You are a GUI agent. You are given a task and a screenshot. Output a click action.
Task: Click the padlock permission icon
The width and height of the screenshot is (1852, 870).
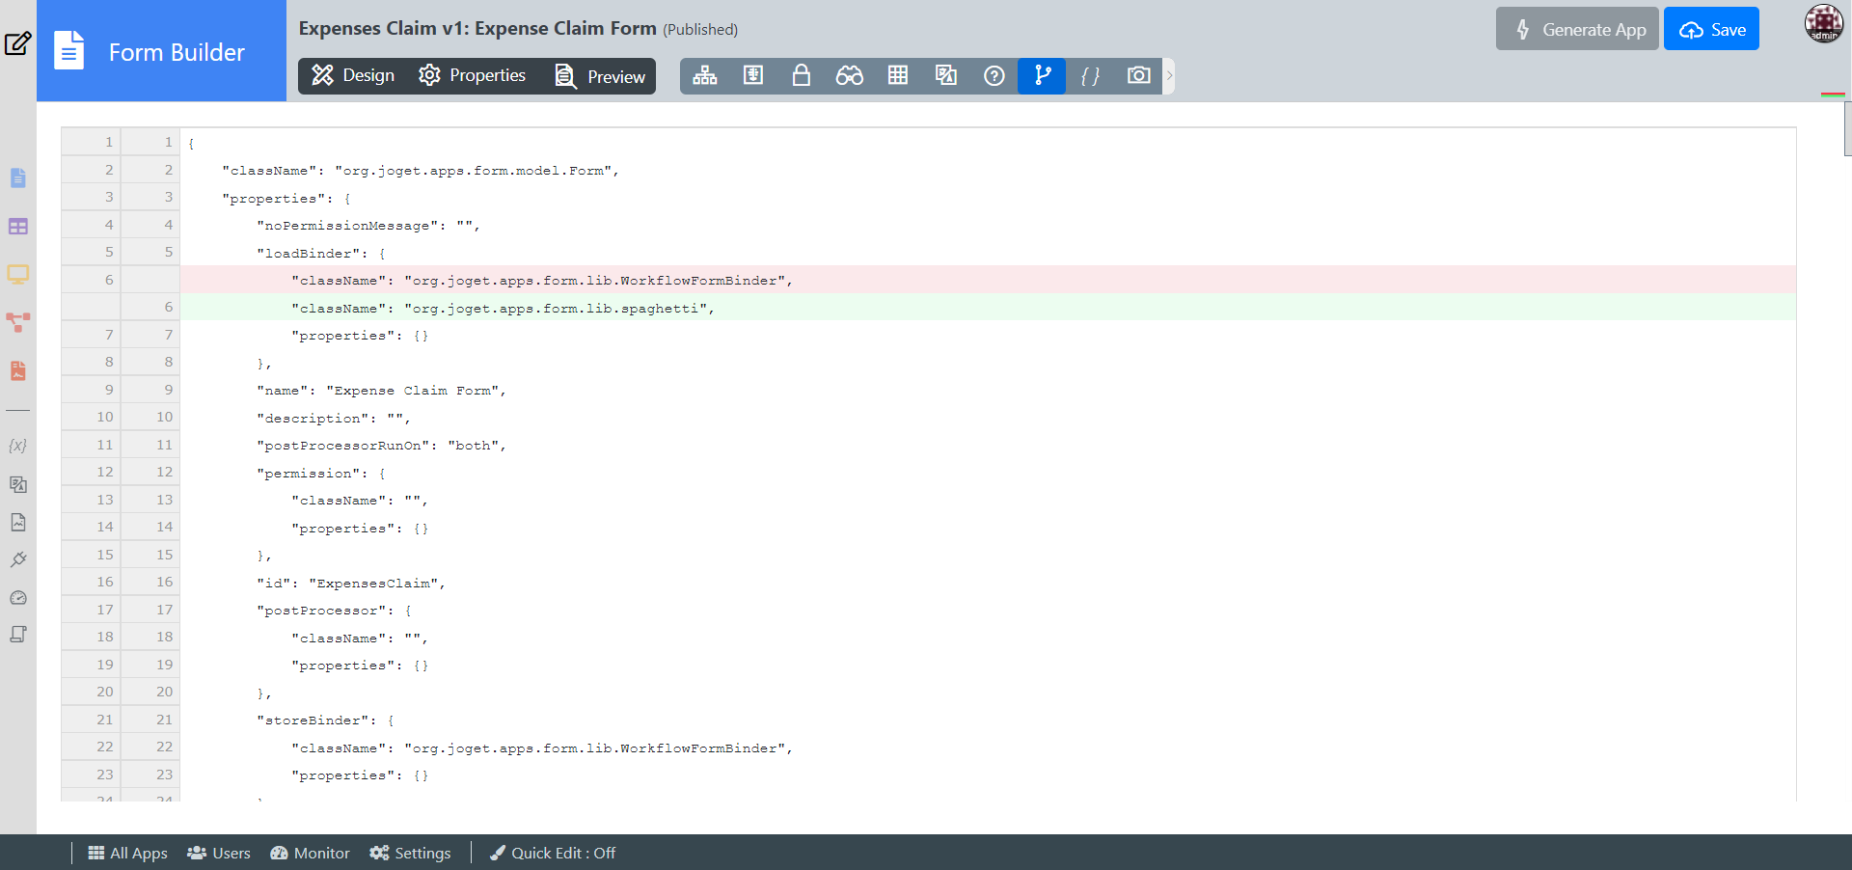[801, 75]
